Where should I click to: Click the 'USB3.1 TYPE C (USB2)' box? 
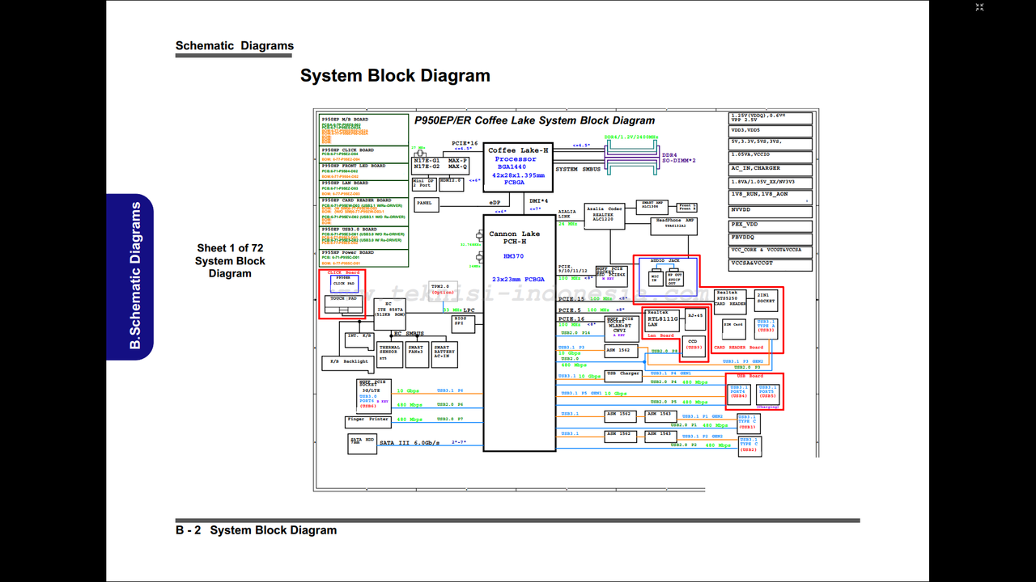749,446
